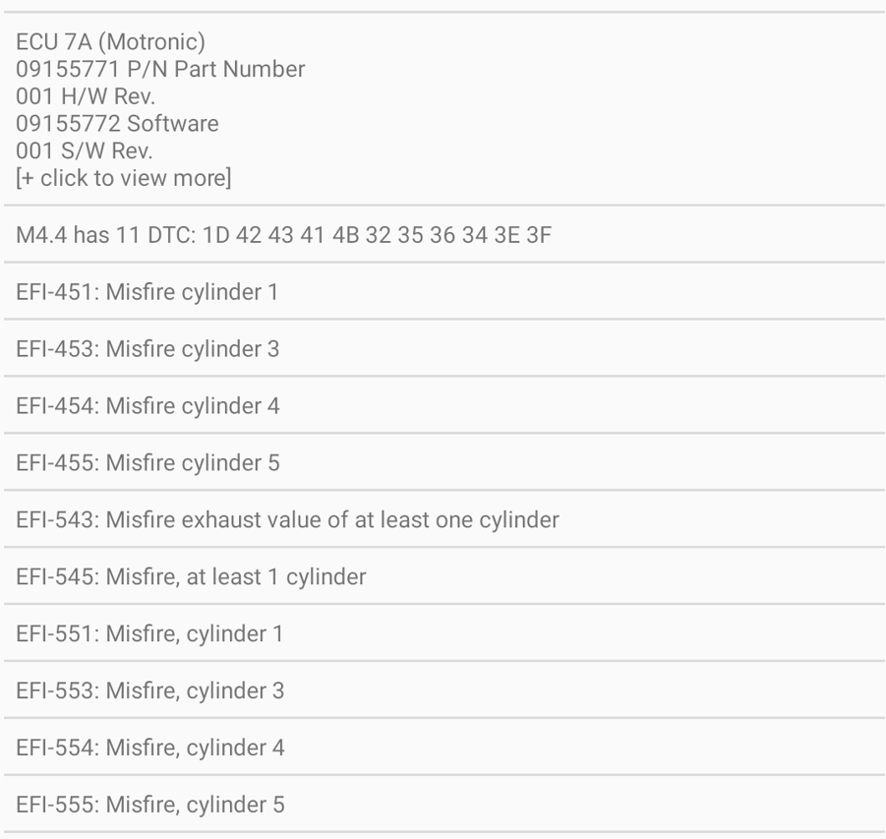Open the EFI-553 Misfire, cylinder 3 row
Image resolution: width=886 pixels, height=839 pixels.
[150, 690]
